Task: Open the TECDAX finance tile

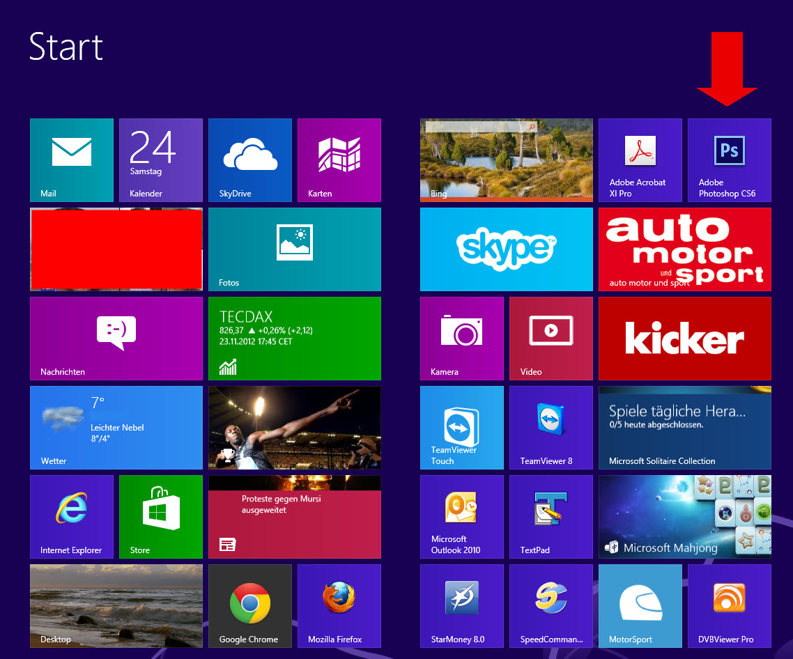Action: pyautogui.click(x=295, y=339)
